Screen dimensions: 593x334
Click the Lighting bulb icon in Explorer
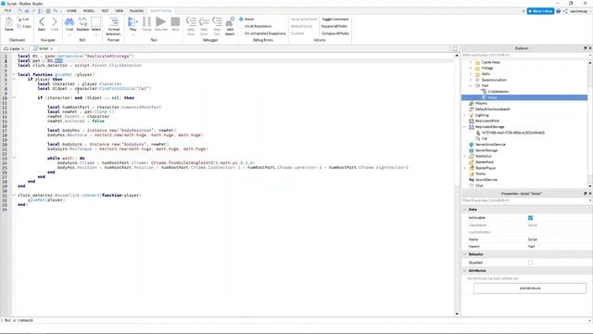pos(472,115)
